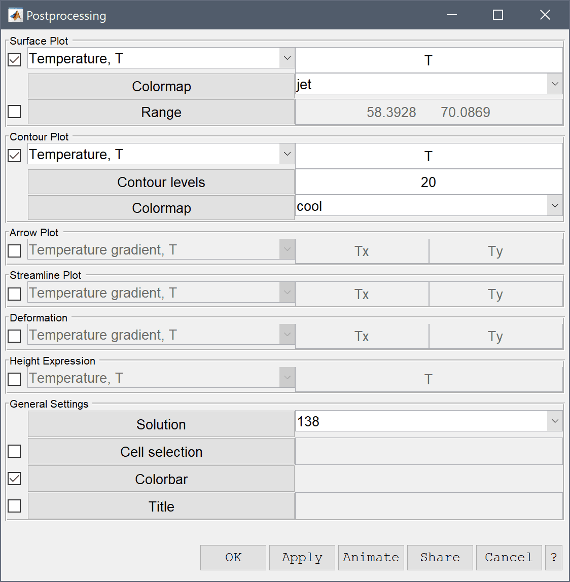
Task: Open the cool colormap dropdown
Action: (429, 206)
